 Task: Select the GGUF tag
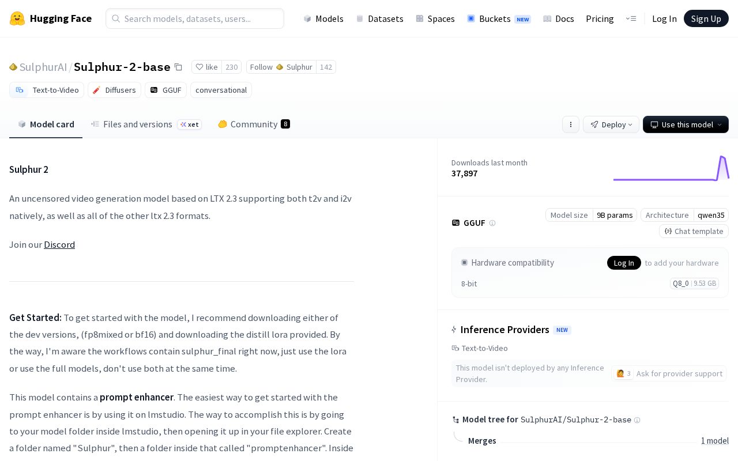coord(165,90)
